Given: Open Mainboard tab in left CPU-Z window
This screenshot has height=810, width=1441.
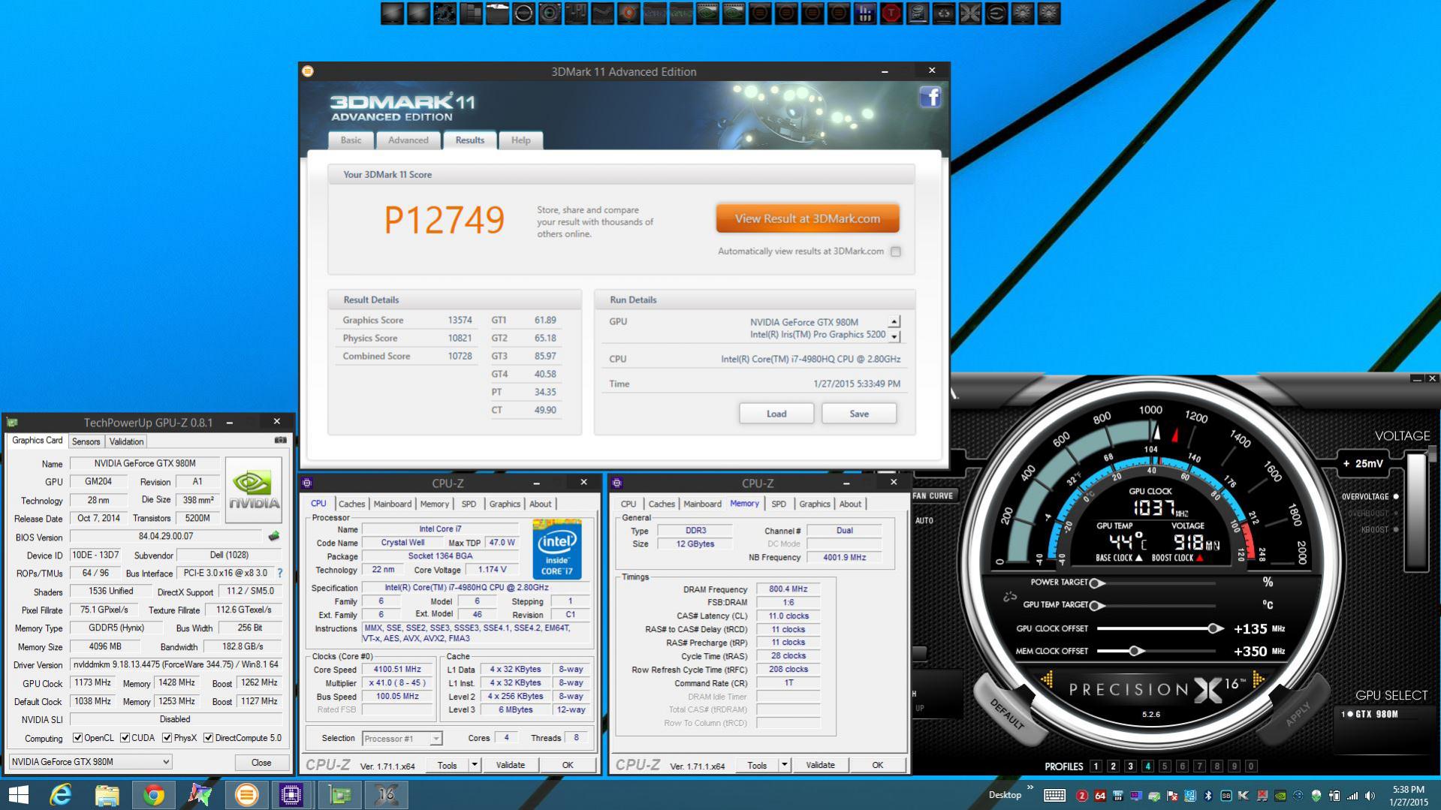Looking at the screenshot, I should 392,504.
